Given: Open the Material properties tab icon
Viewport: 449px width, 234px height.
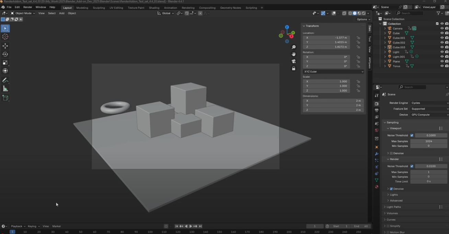Looking at the screenshot, I should (x=377, y=187).
